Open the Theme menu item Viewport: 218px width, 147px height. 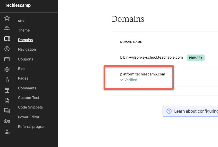click(24, 30)
